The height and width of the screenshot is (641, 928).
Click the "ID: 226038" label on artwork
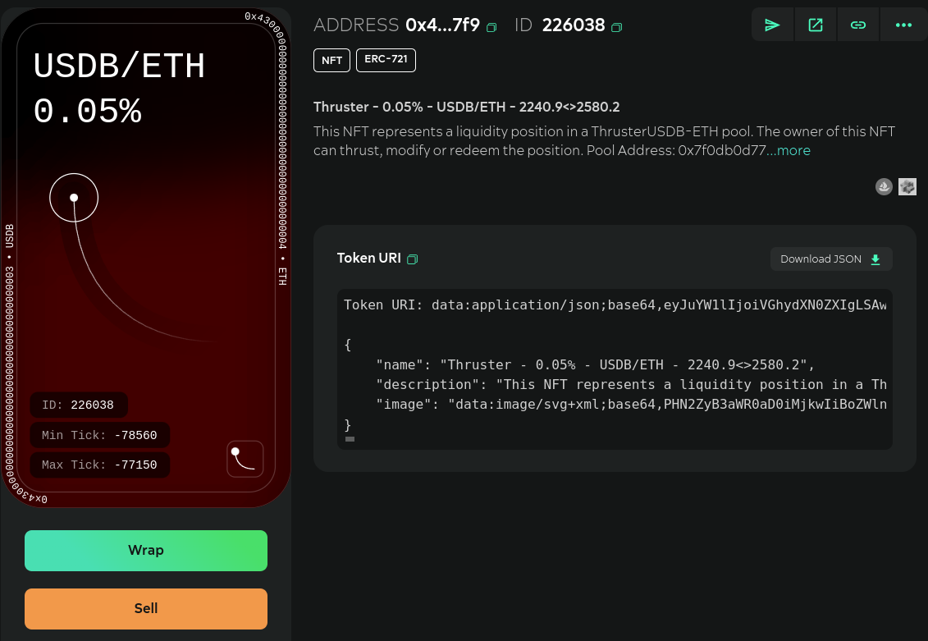click(x=78, y=405)
